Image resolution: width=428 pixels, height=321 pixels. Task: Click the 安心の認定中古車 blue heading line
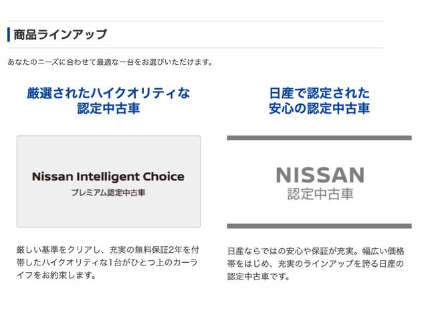click(320, 108)
